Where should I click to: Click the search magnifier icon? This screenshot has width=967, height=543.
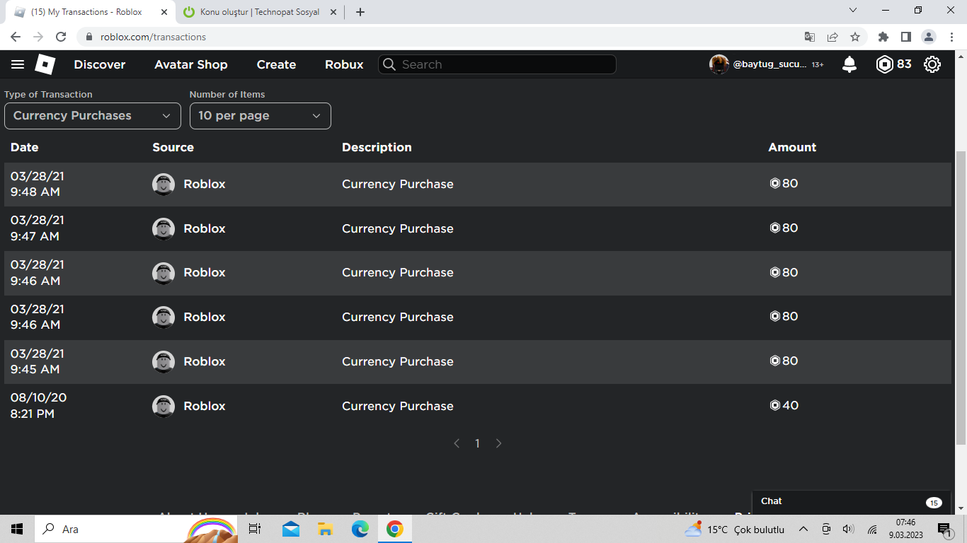pos(389,64)
